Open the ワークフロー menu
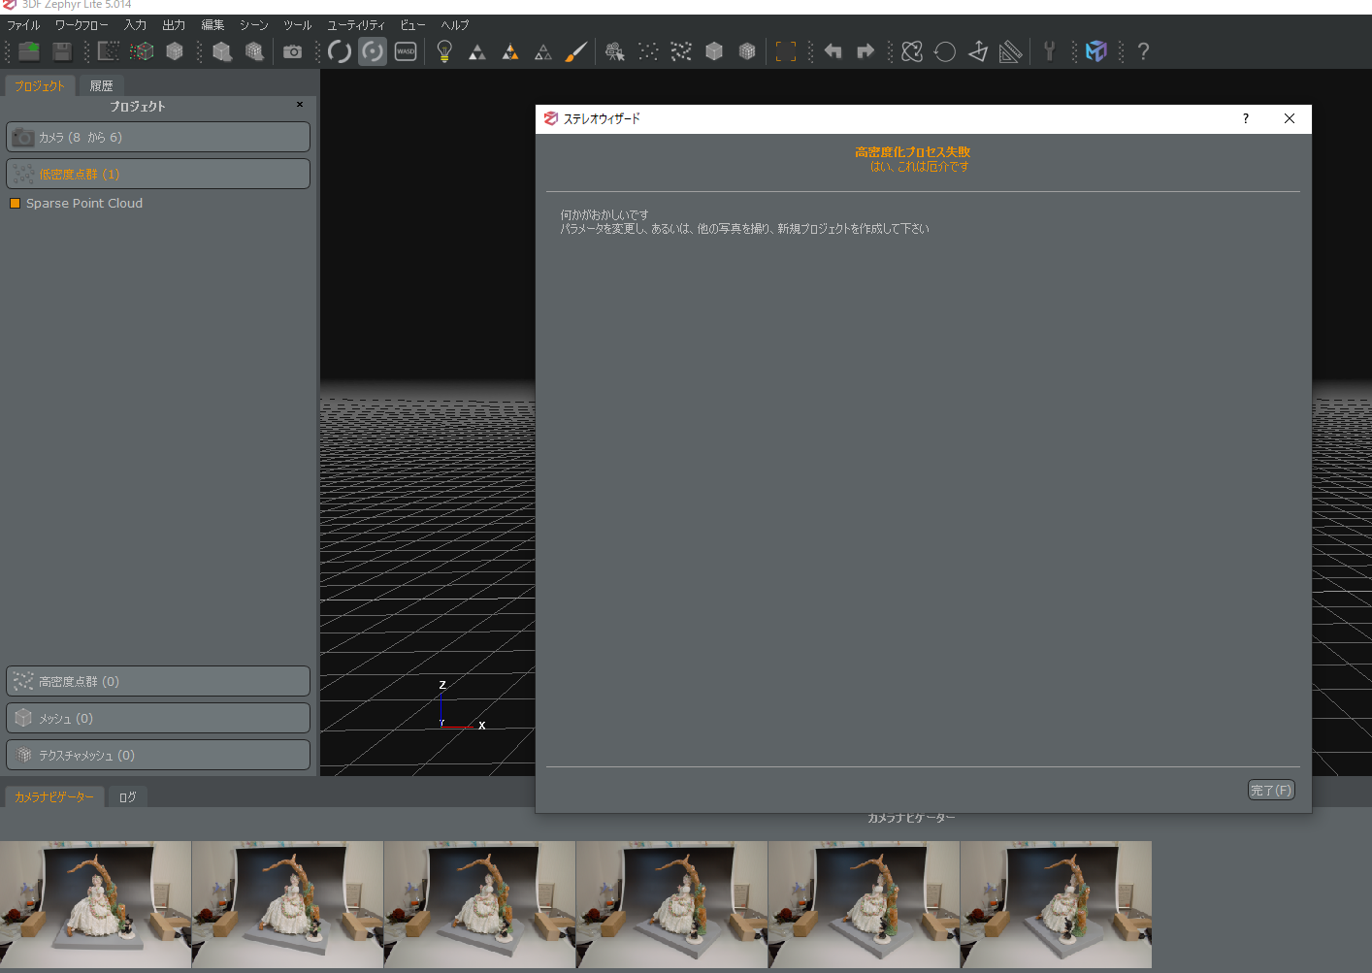The height and width of the screenshot is (973, 1372). pyautogui.click(x=82, y=25)
